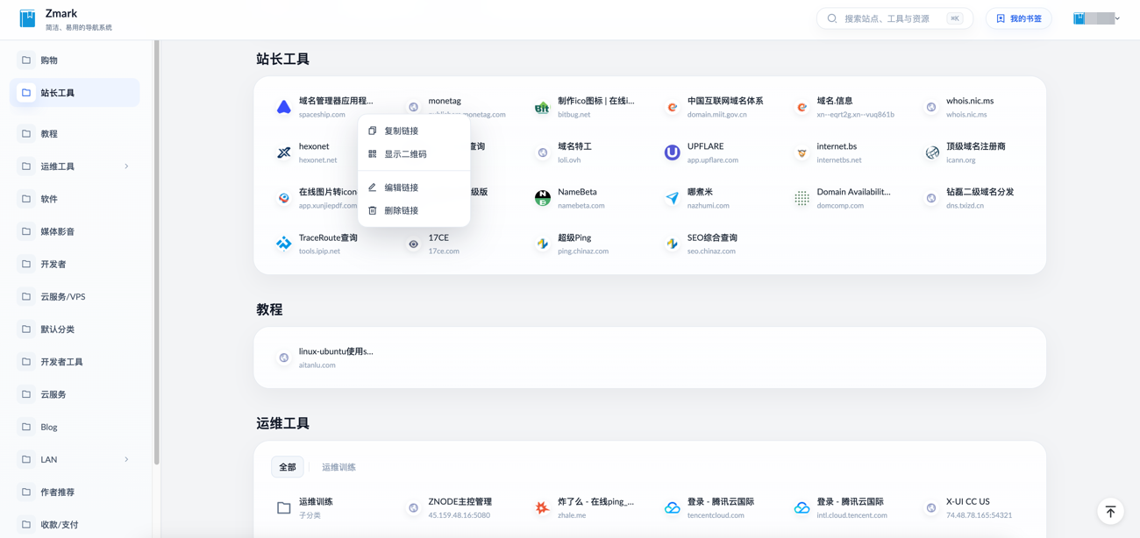Open the 哪煮米 paper plane icon
The image size is (1140, 538).
[673, 198]
